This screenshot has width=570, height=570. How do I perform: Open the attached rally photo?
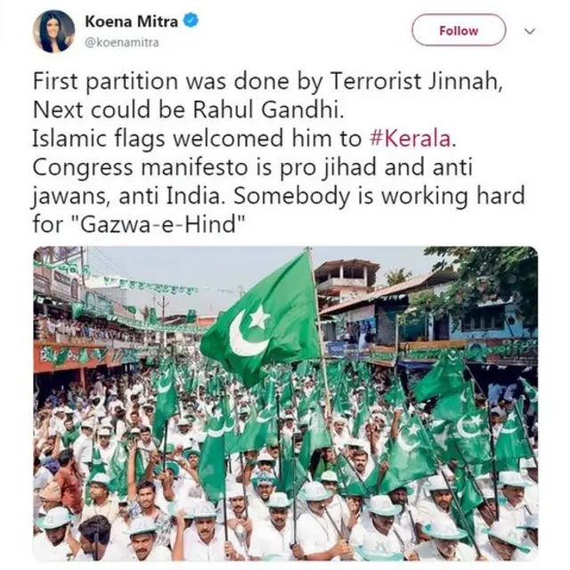pos(285,403)
